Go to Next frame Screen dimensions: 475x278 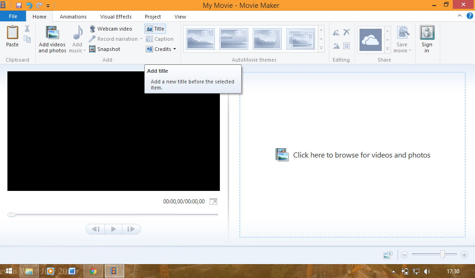point(131,229)
